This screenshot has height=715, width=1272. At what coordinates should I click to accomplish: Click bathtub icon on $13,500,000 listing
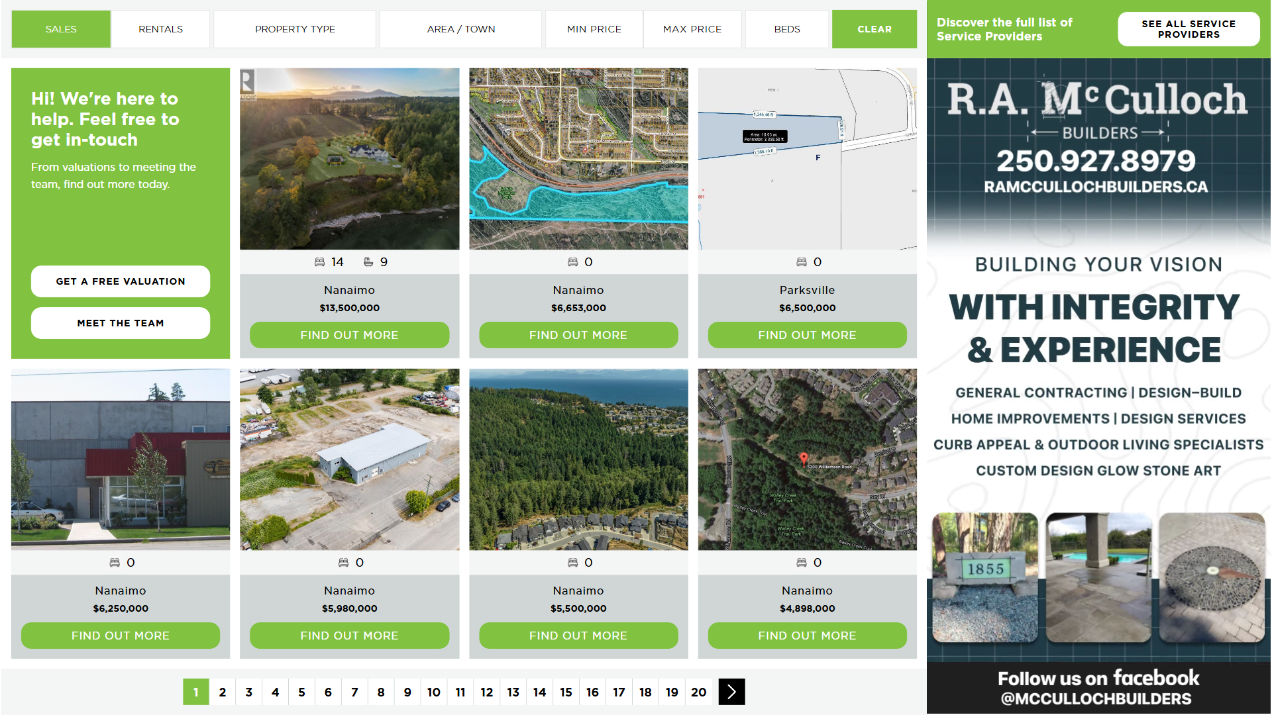368,262
